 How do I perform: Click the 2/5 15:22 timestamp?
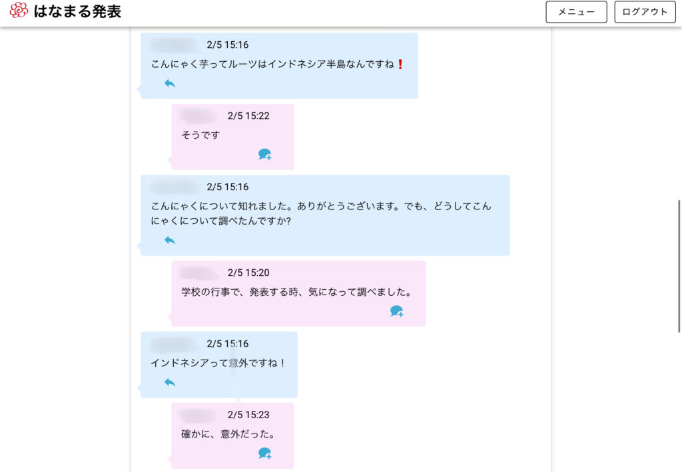248,116
